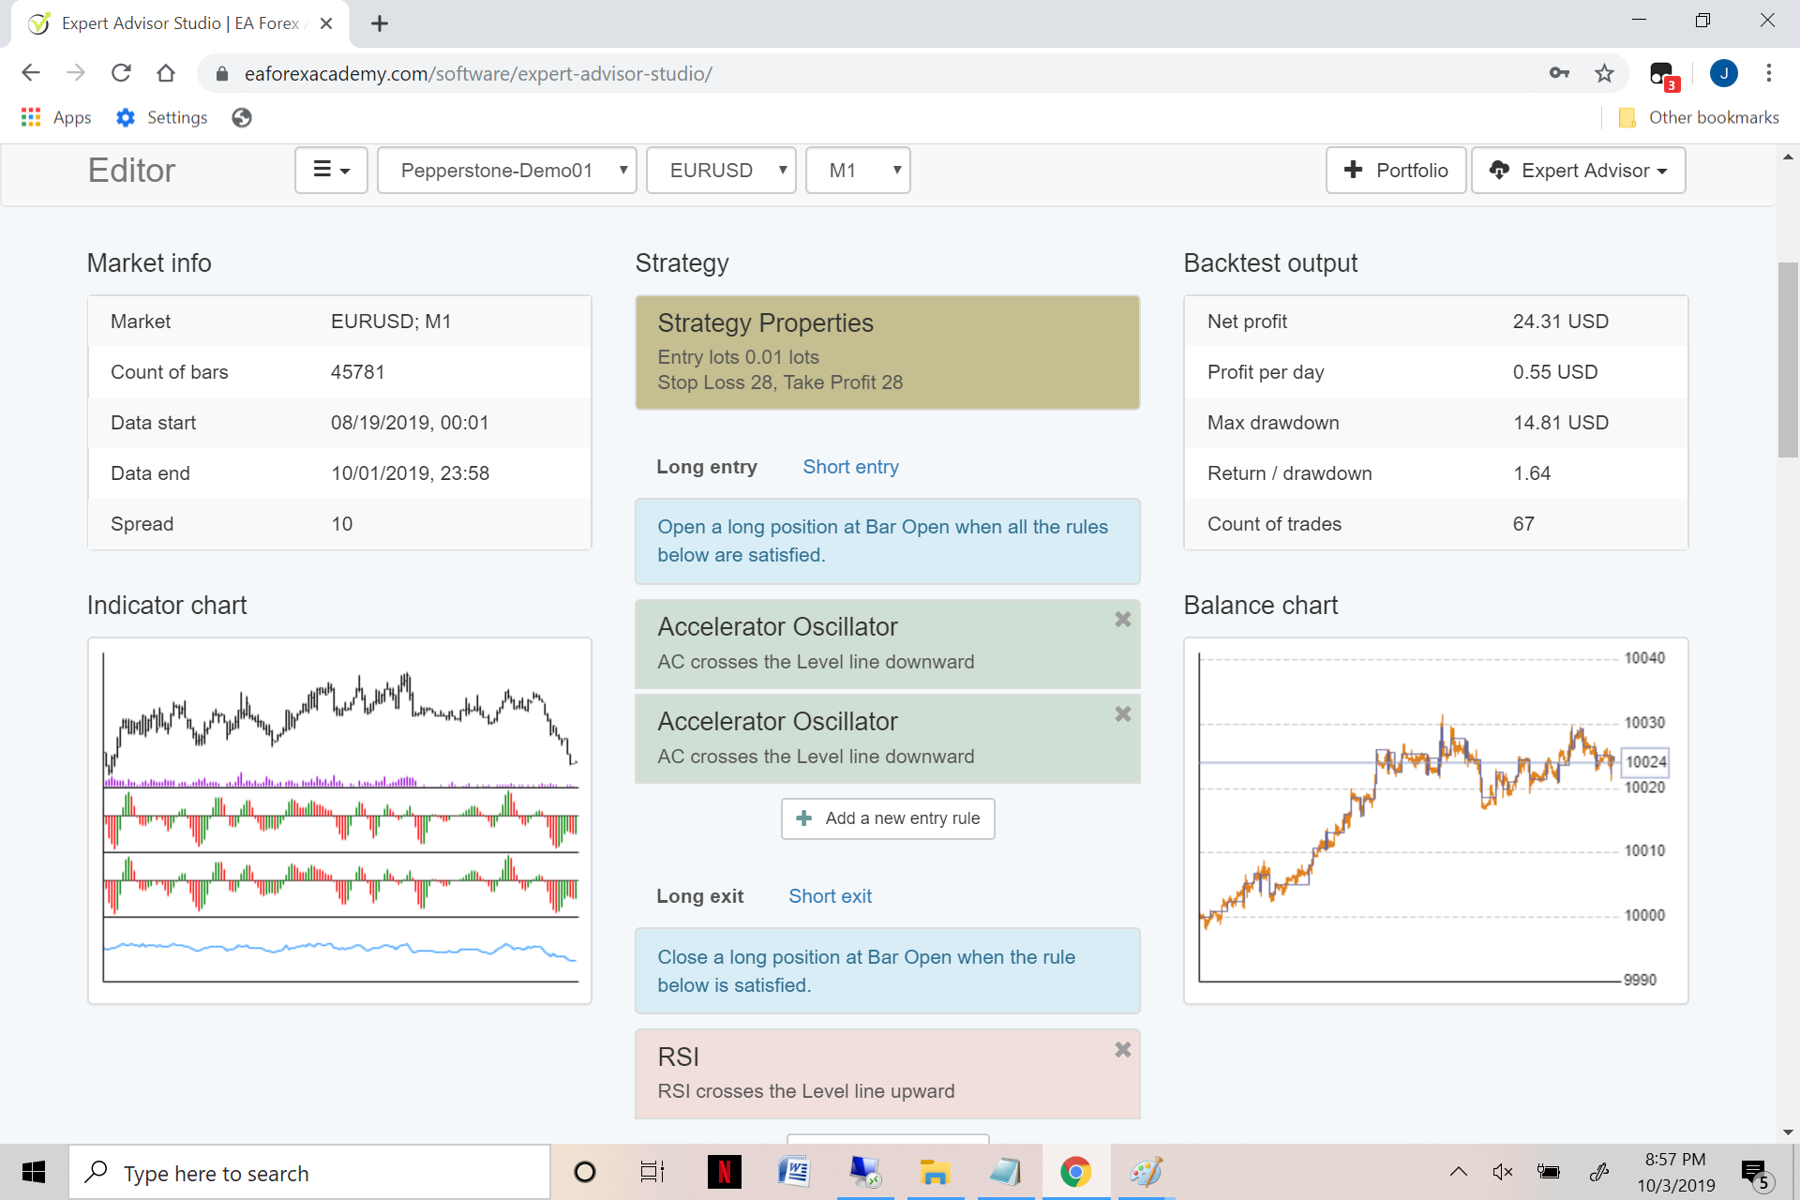
Task: Click globe bookmark icon
Action: (242, 117)
